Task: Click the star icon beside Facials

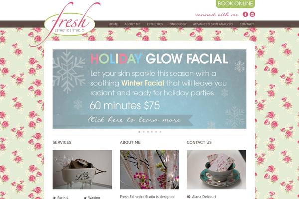Action: point(54,198)
